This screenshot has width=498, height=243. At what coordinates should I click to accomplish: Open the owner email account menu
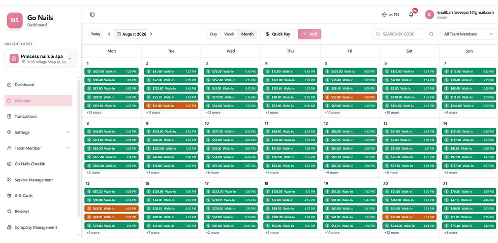point(459,15)
